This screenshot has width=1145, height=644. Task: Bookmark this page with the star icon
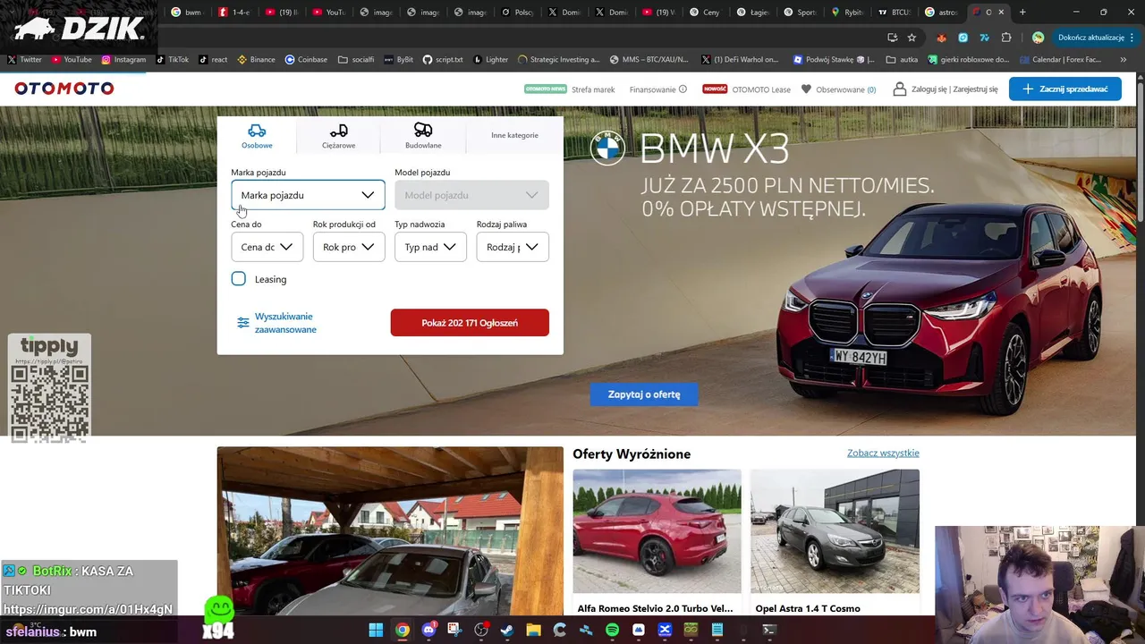pyautogui.click(x=912, y=38)
